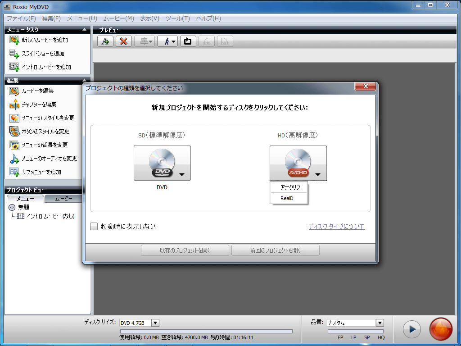This screenshot has width=461, height=346.
Task: Click the メニューの スタイルを変更 icon
Action: (x=14, y=118)
